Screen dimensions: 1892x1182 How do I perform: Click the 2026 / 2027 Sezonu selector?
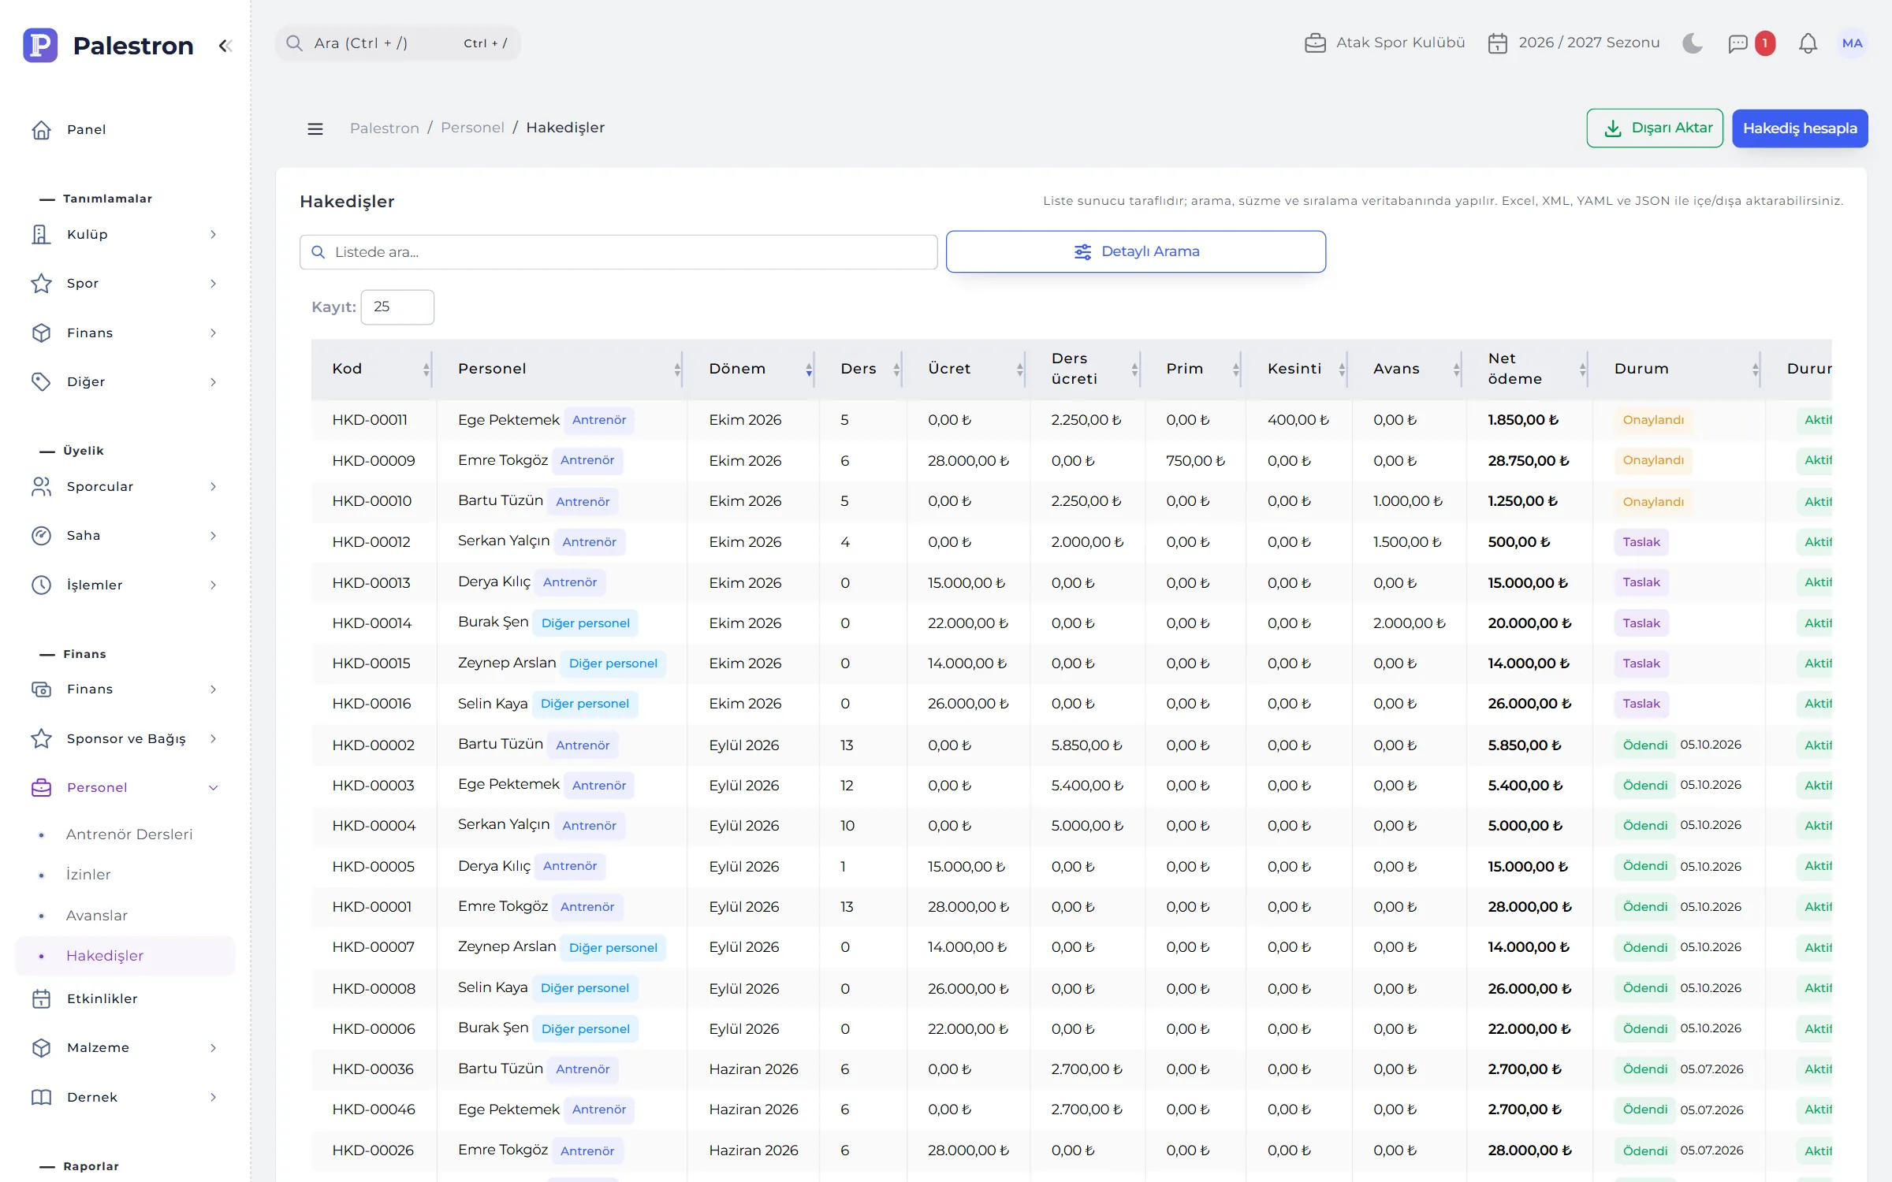tap(1574, 43)
